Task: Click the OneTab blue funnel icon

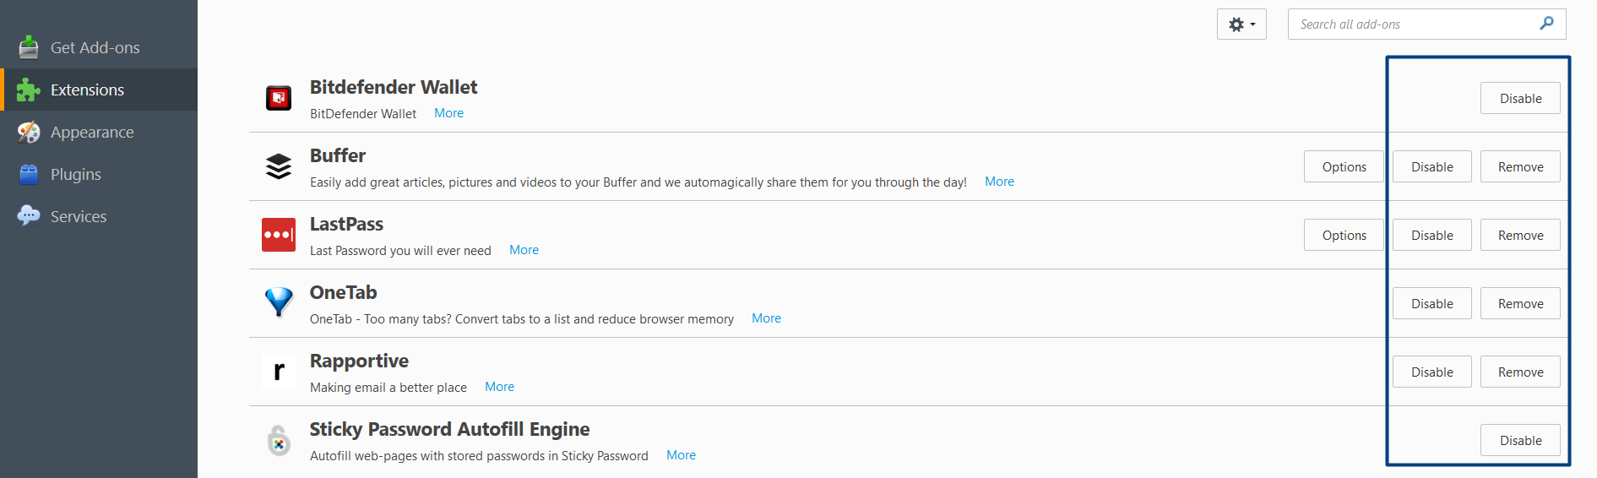Action: click(x=279, y=302)
